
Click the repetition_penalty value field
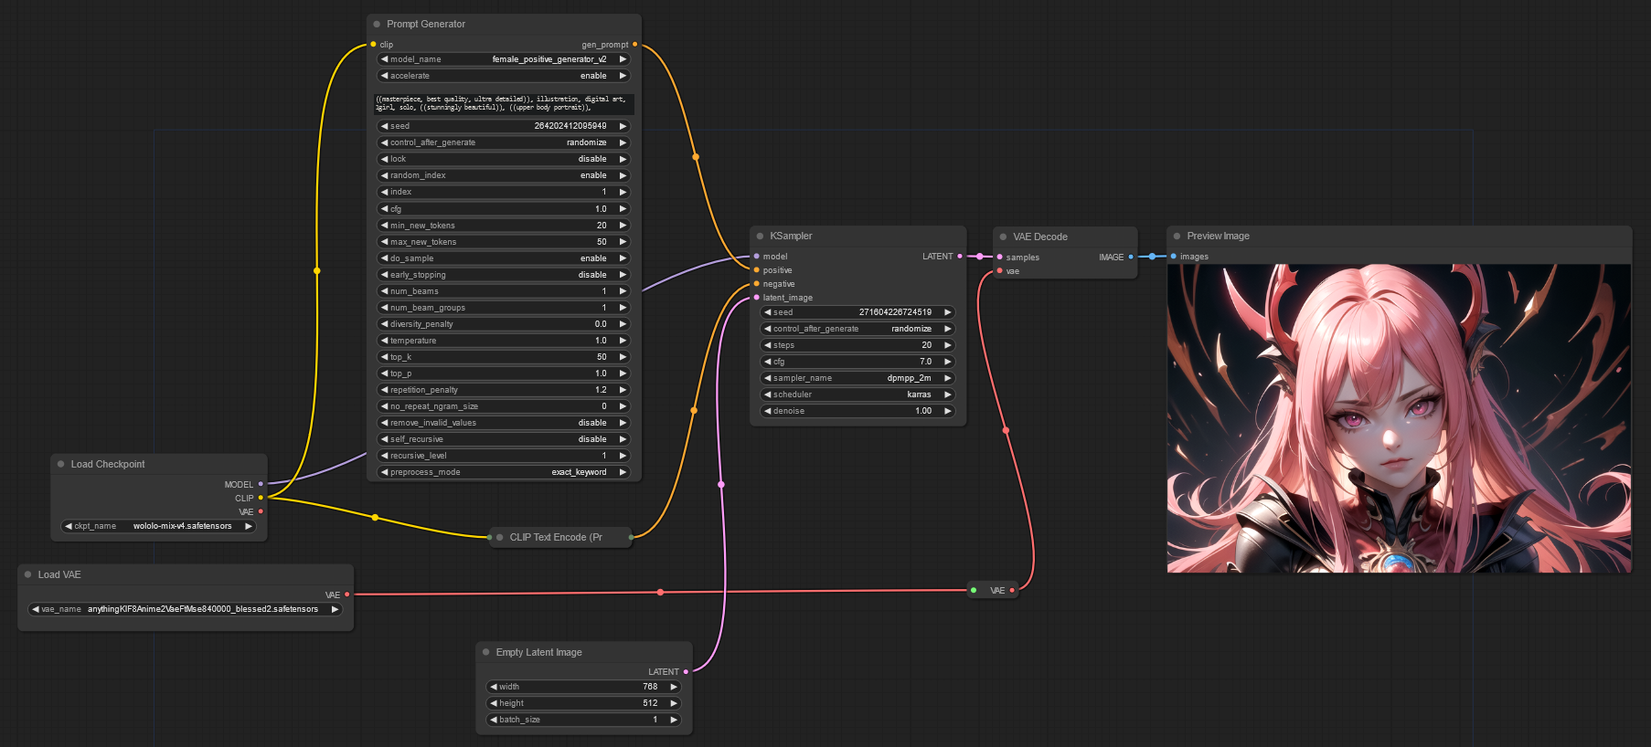point(504,390)
